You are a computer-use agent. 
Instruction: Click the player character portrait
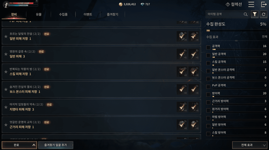point(6,4)
